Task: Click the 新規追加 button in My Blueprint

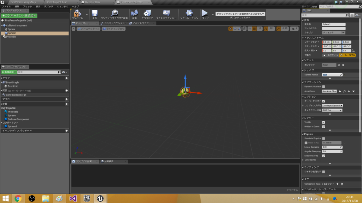Action: coord(9,72)
